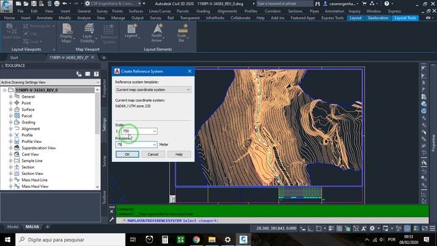Open the Display Maps tool
The height and width of the screenshot is (246, 437).
tap(67, 33)
